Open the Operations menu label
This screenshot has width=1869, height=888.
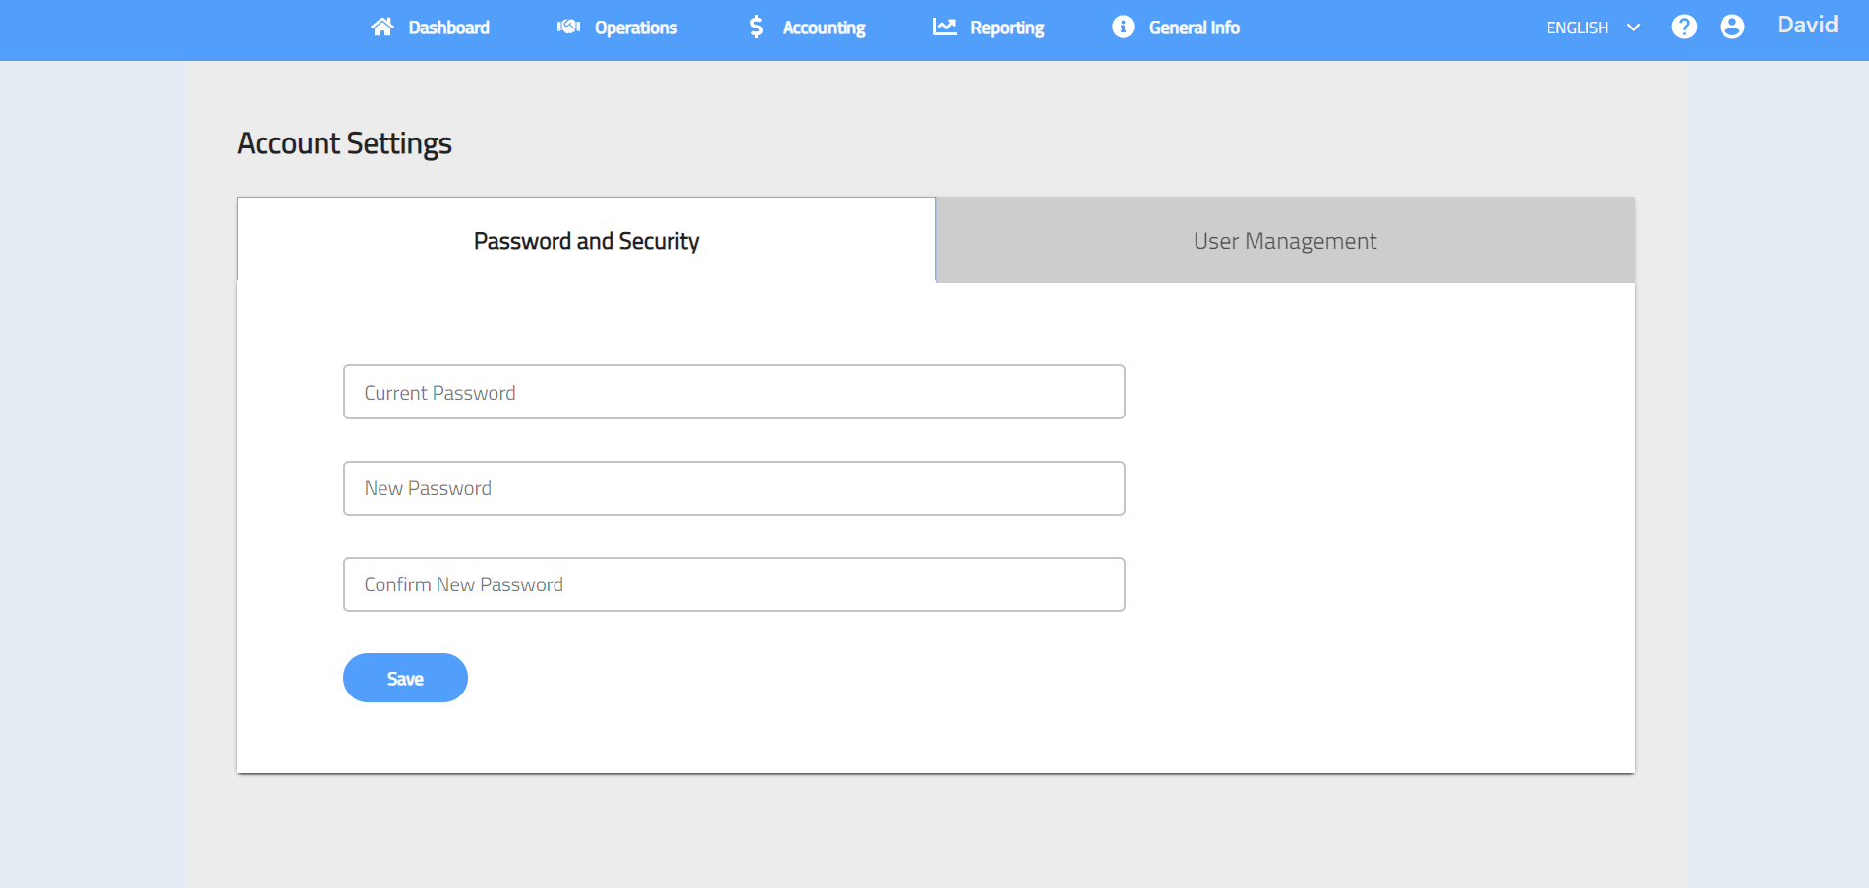pyautogui.click(x=636, y=28)
